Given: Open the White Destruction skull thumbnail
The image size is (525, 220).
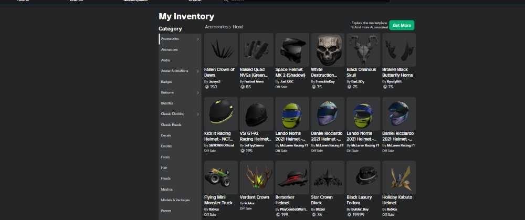Looking at the screenshot, I should point(328,49).
